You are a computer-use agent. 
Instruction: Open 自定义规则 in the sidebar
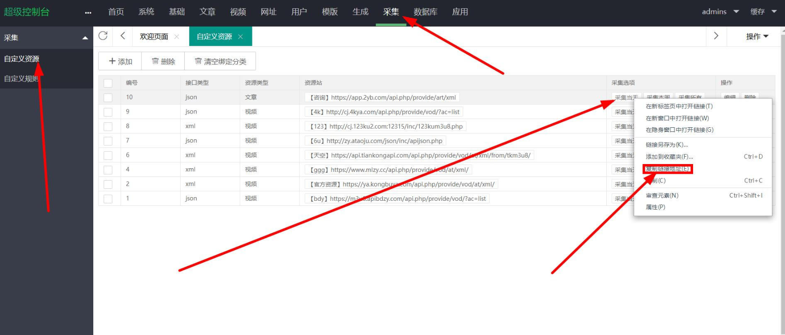tap(21, 79)
